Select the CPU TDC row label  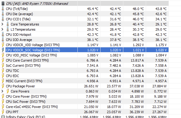(12, 71)
